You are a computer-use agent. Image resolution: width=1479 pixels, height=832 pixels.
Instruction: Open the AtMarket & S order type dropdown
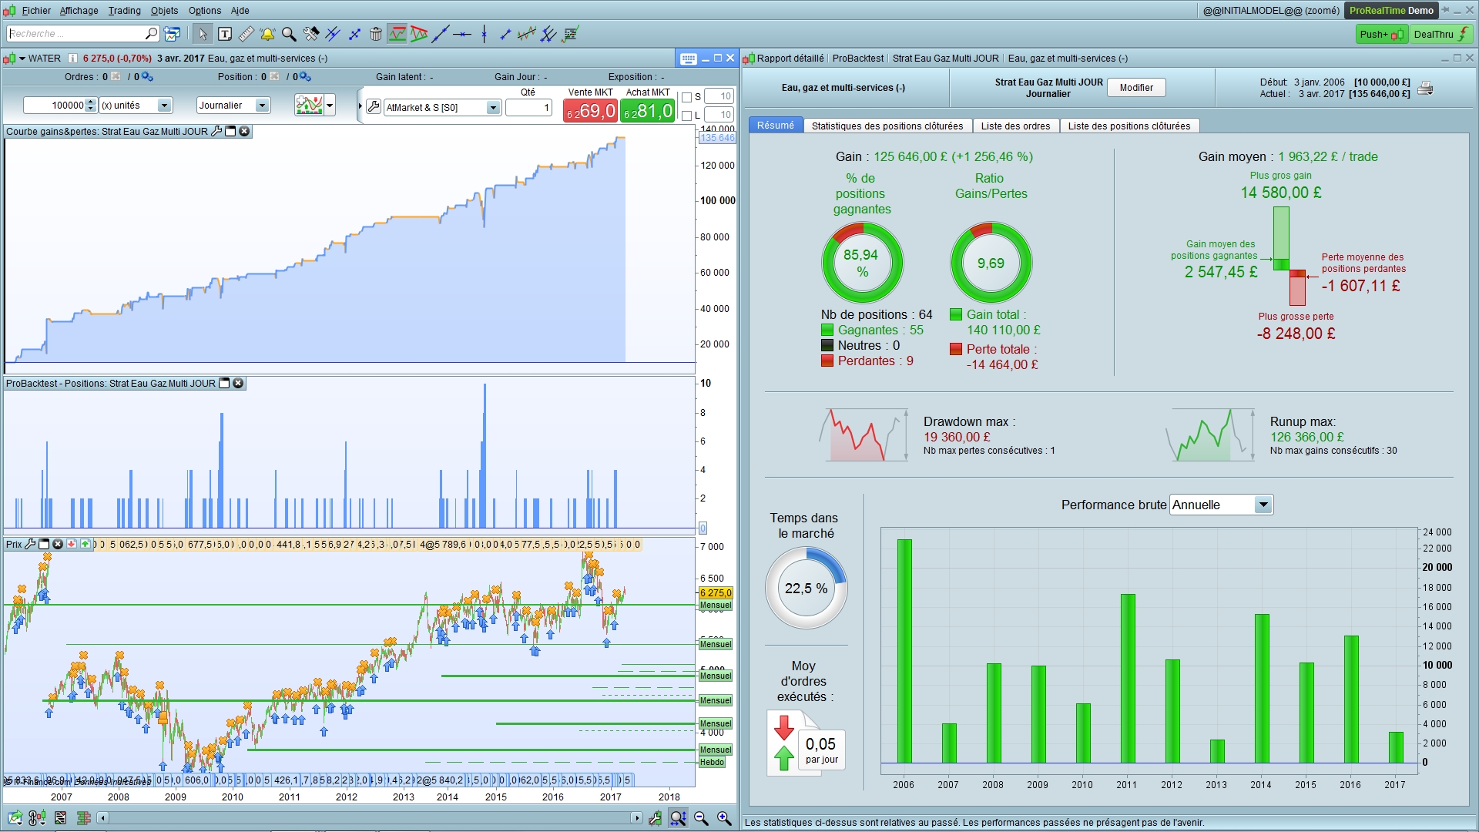[493, 108]
